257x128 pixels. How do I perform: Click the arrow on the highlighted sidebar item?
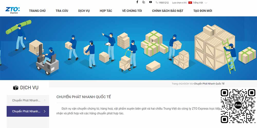[x=44, y=111]
